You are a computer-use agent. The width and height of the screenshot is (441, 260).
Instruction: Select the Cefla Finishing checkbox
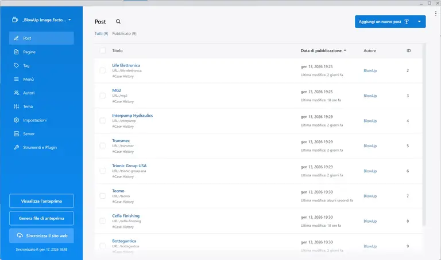[x=103, y=221]
